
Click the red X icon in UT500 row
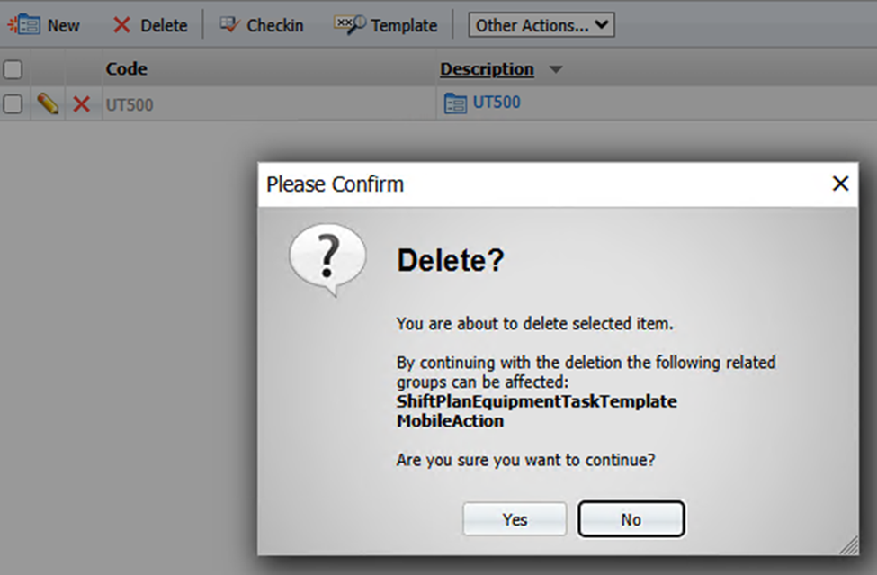coord(82,104)
